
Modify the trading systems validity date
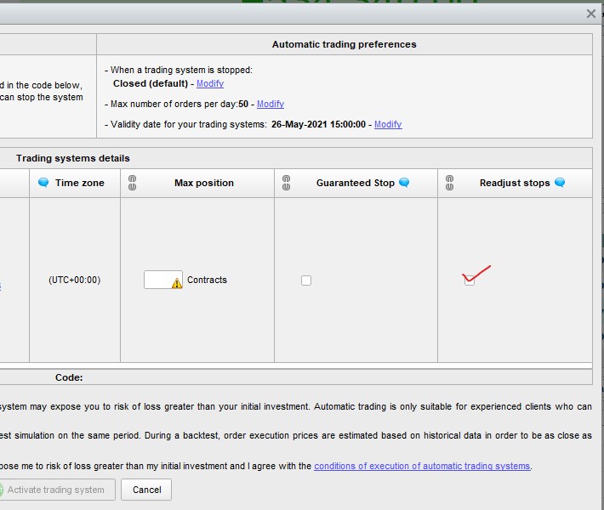pos(388,124)
